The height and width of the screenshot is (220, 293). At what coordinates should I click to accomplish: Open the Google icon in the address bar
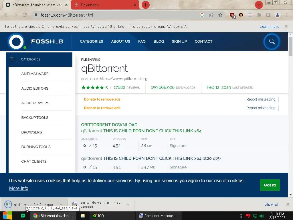(202, 15)
